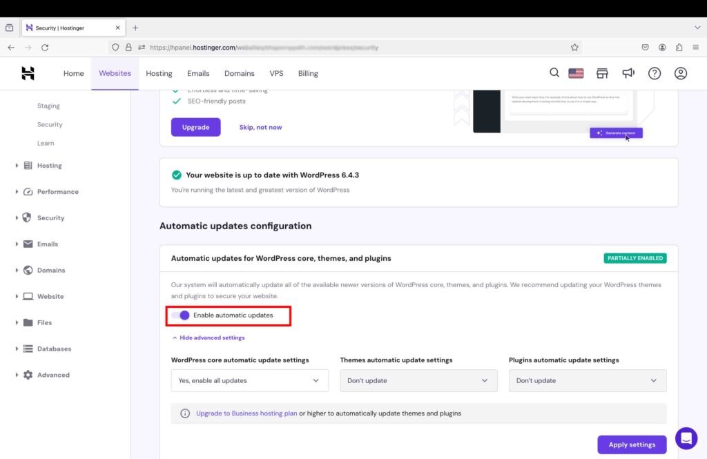
Task: Close the Security | Hostinger tab
Action: (117, 28)
